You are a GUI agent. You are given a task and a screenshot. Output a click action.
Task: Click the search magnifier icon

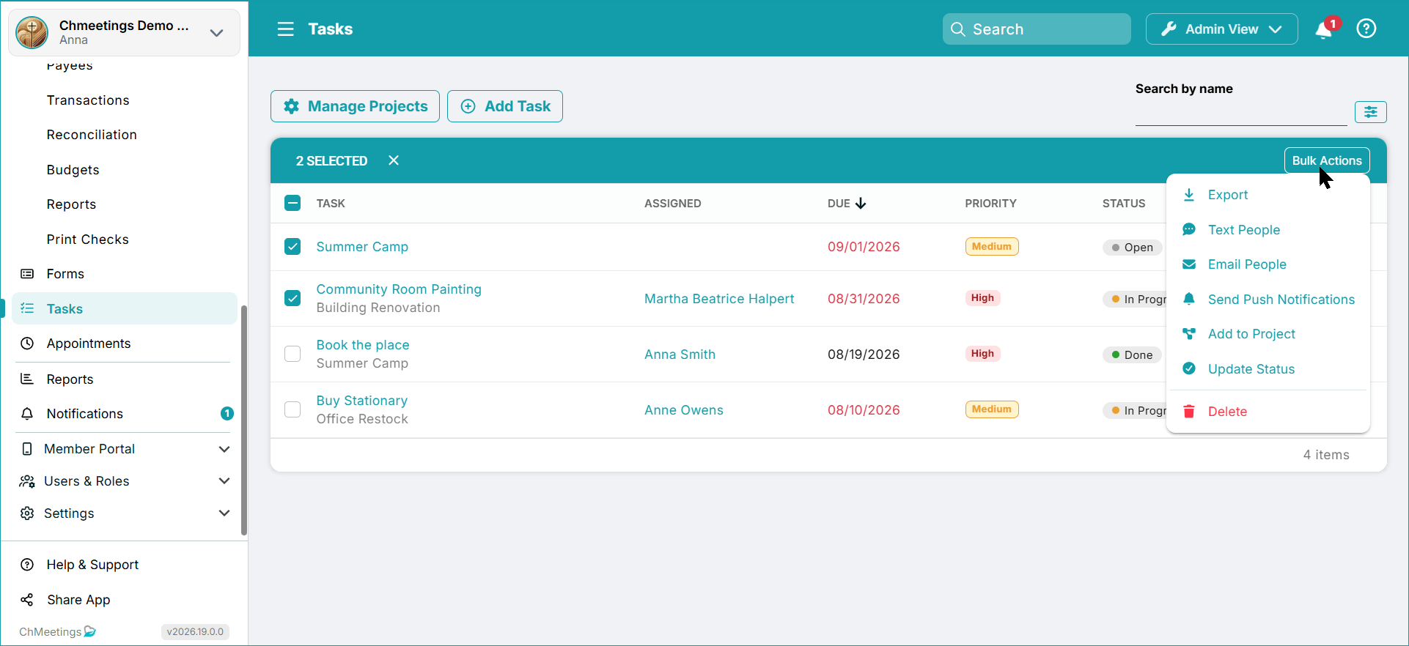point(957,29)
